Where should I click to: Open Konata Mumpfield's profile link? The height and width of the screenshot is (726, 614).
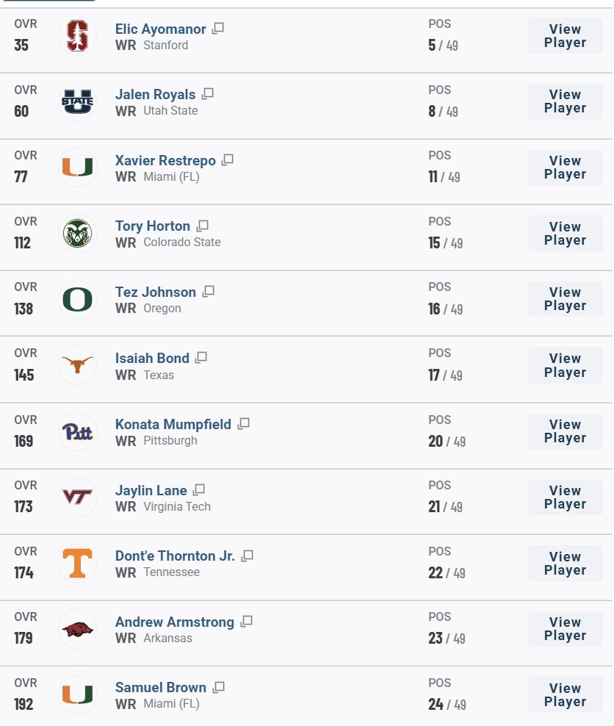(x=173, y=424)
